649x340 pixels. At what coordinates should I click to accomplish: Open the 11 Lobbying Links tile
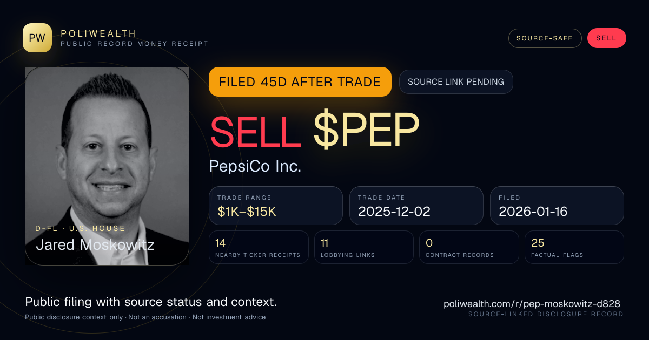(364, 247)
